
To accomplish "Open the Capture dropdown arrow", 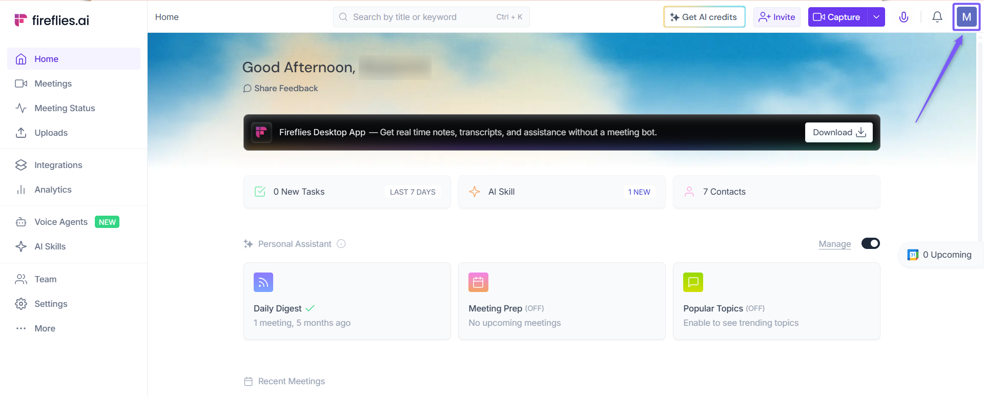I will [876, 17].
